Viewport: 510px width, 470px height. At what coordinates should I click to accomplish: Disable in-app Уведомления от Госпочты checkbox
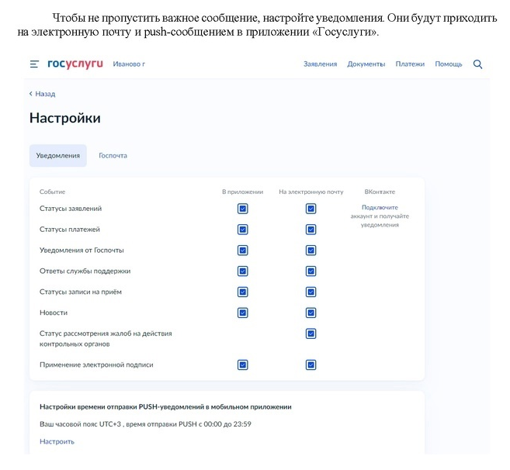pyautogui.click(x=242, y=251)
